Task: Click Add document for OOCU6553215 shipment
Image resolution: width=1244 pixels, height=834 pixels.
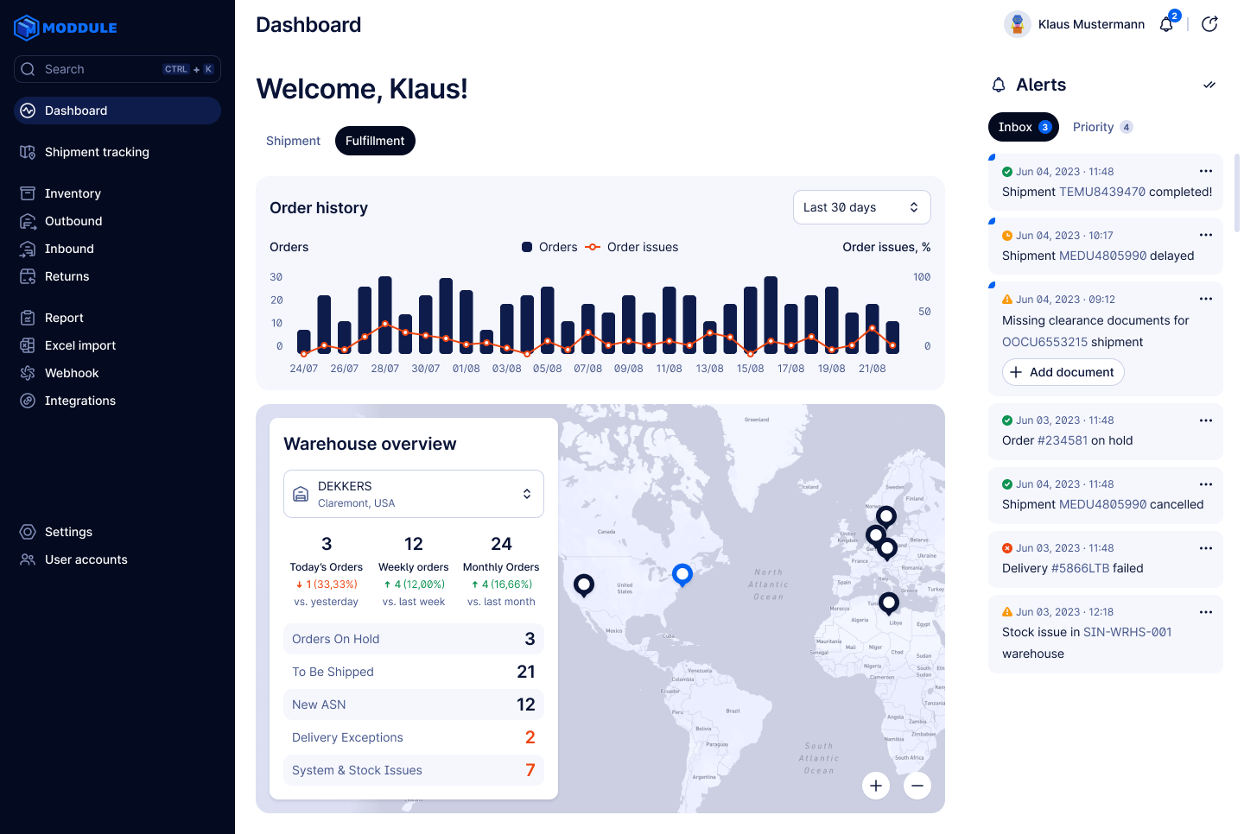Action: [x=1063, y=372]
